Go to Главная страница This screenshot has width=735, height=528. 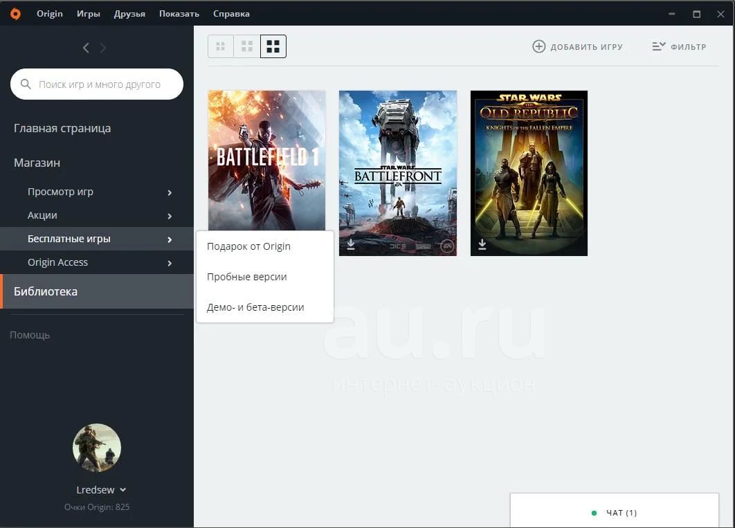[x=62, y=129]
